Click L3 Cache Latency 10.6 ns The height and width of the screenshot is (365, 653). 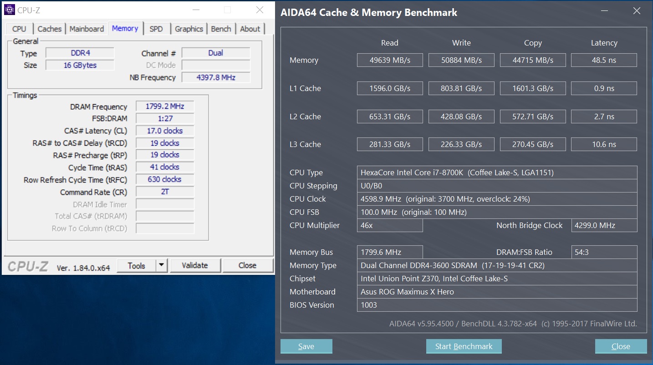[x=604, y=144]
